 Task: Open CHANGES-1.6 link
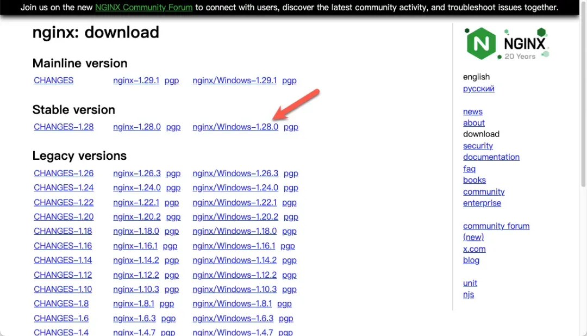tap(61, 319)
